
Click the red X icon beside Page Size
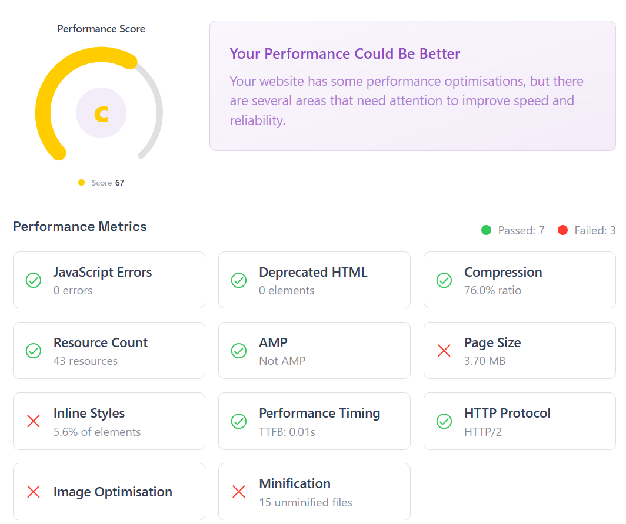[x=444, y=351]
